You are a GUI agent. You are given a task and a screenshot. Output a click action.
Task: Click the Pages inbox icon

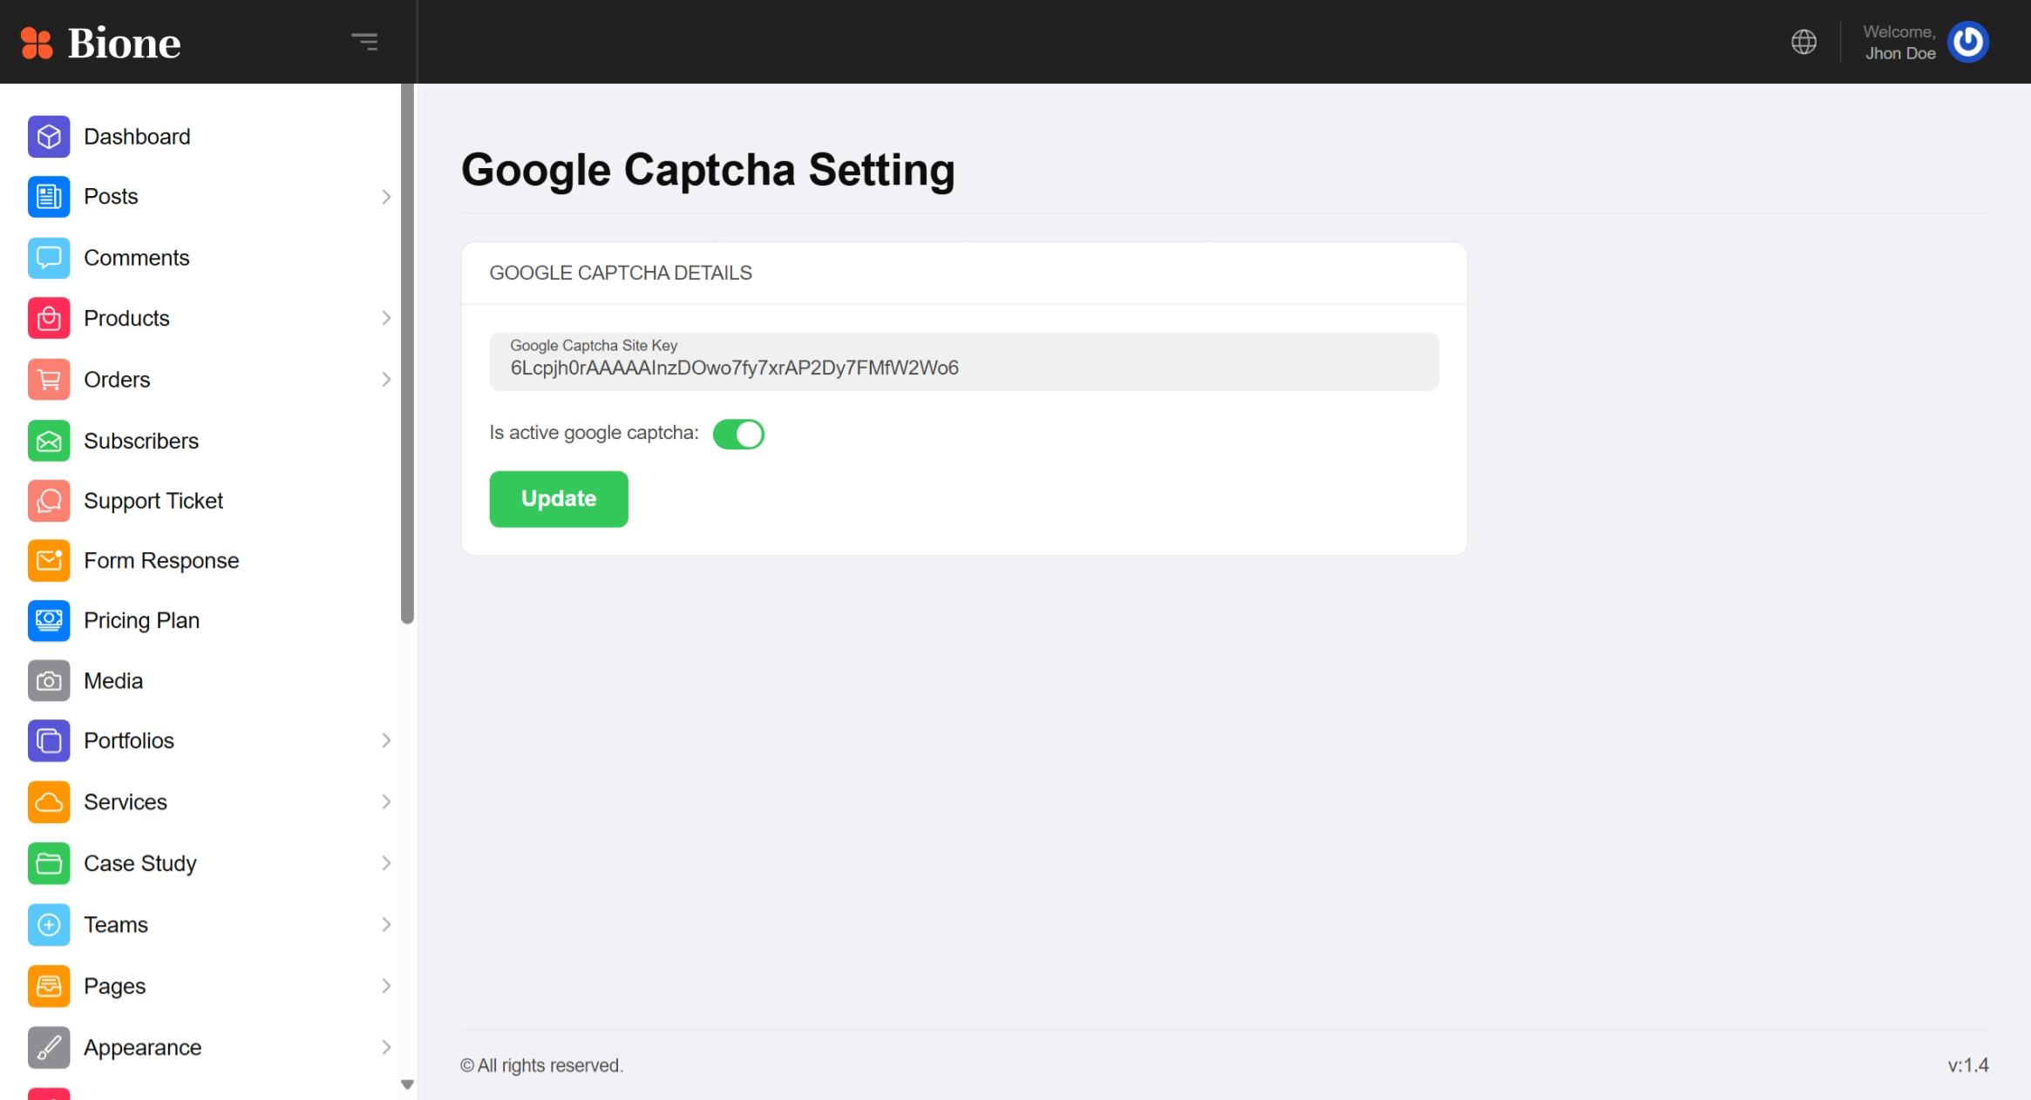pyautogui.click(x=49, y=986)
